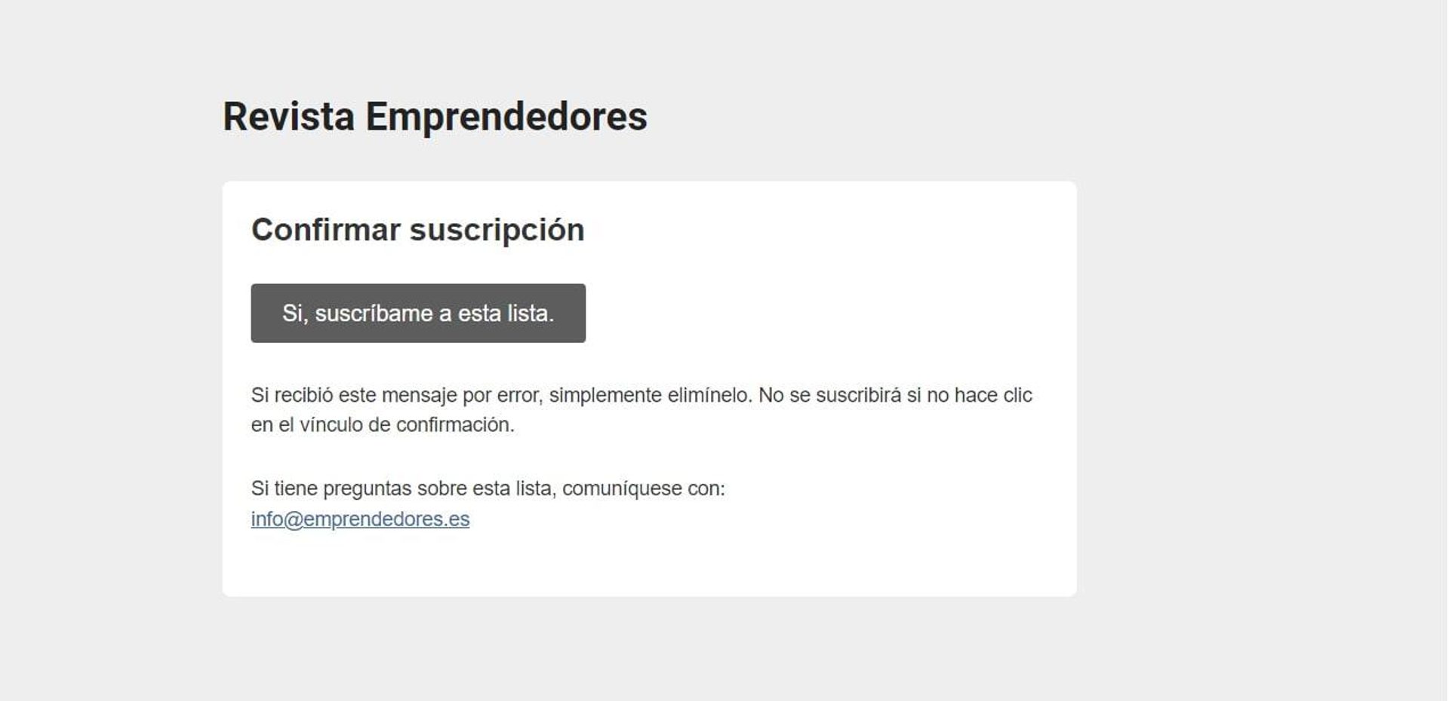Click the words "hace clic" ending the first line
Image resolution: width=1449 pixels, height=701 pixels.
click(993, 395)
